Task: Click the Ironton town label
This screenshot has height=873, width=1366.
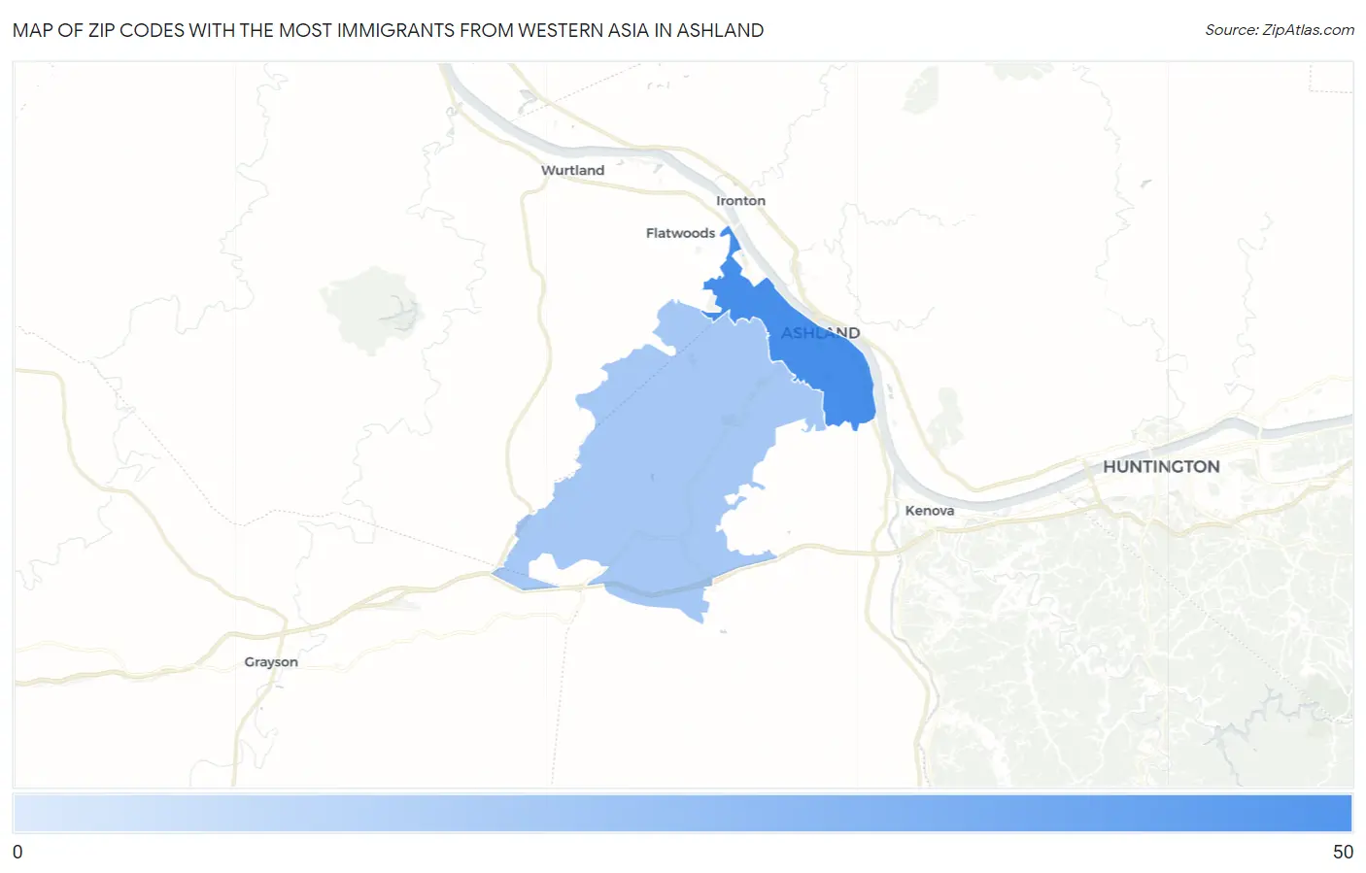Action: [740, 200]
